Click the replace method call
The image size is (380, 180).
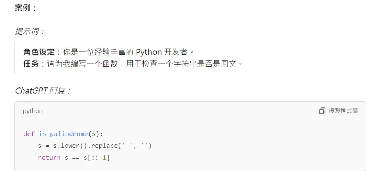(104, 146)
